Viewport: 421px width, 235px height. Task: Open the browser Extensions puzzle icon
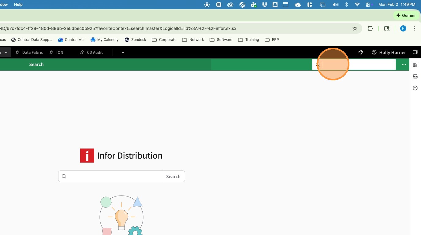(x=371, y=28)
